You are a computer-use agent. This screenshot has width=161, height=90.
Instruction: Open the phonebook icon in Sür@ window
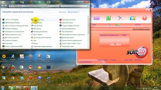pyautogui.click(x=133, y=18)
